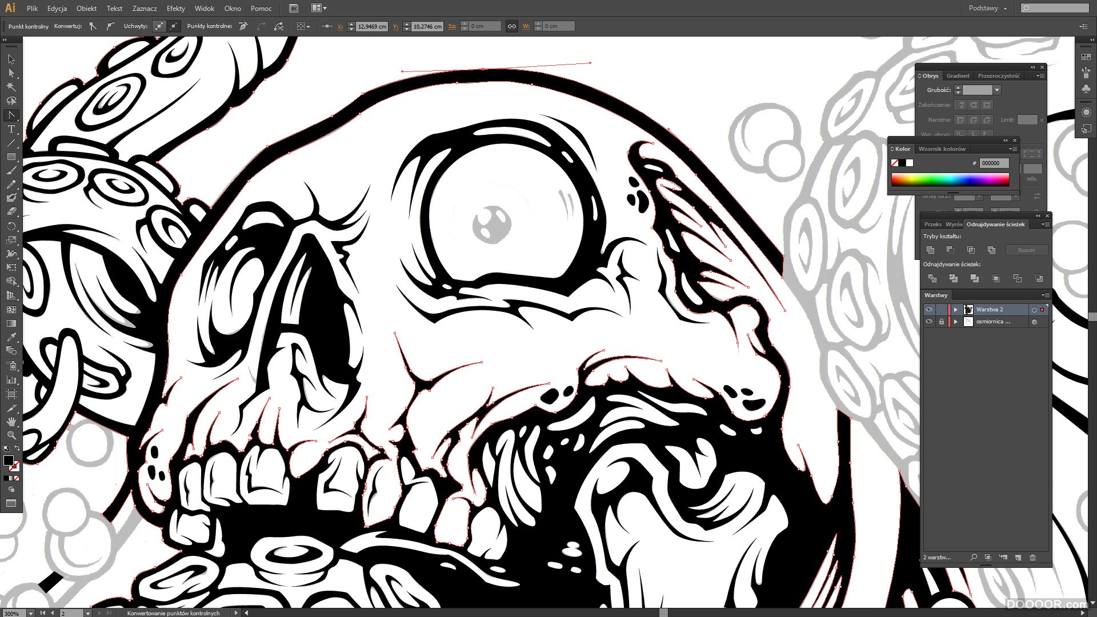Toggle constrain width and height link
Screen dimensions: 1097x617
coord(511,26)
